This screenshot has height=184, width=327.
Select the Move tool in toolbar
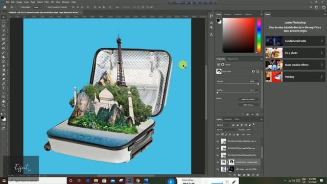[x=4, y=17]
